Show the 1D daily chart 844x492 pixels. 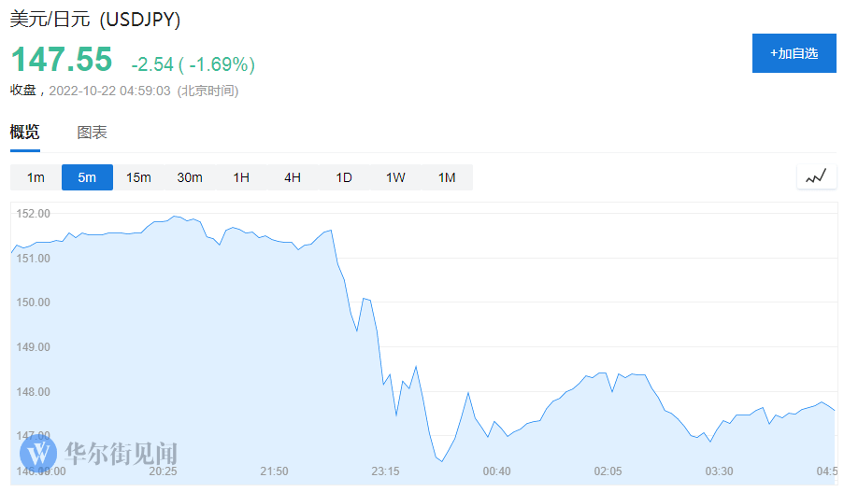(344, 177)
